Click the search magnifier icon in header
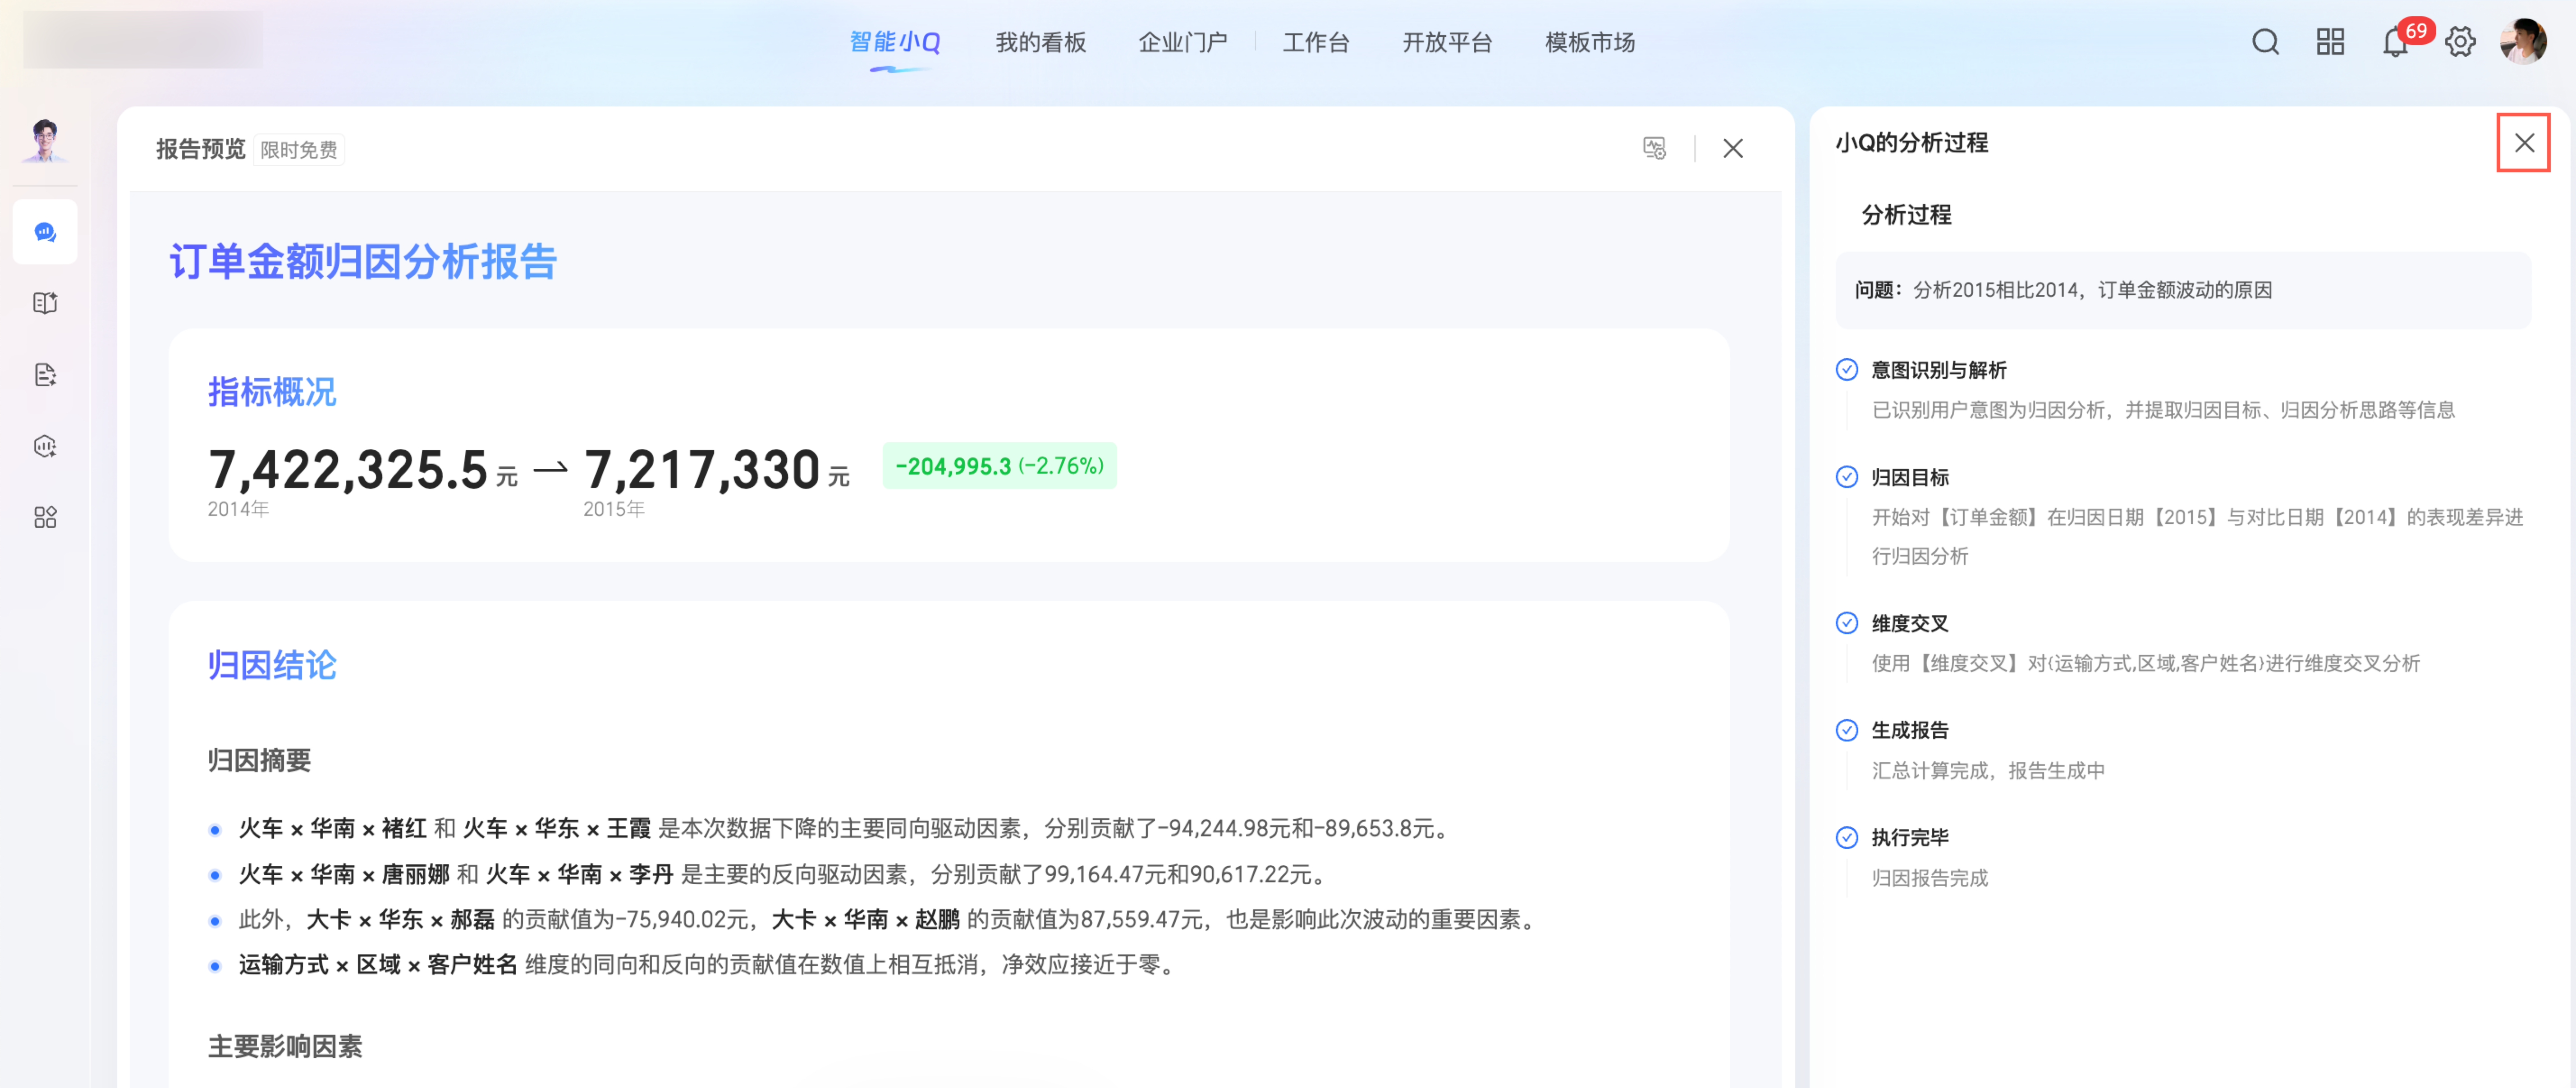The height and width of the screenshot is (1088, 2576). tap(2265, 42)
